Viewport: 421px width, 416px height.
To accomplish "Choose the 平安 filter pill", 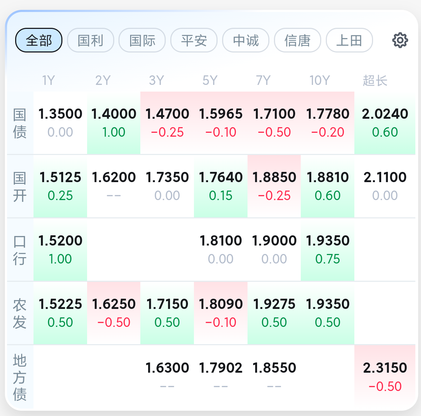I will 194,40.
